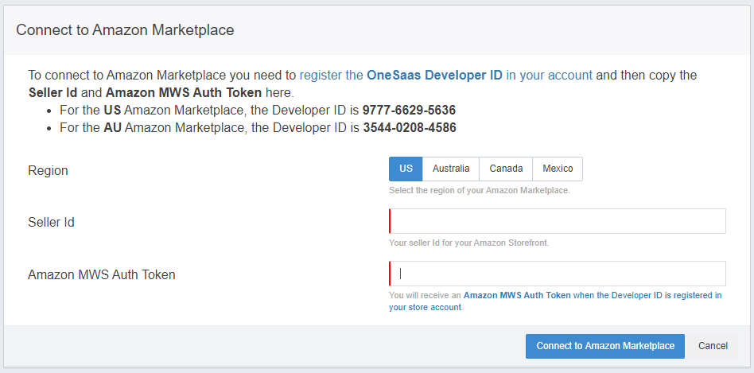Cancel the Amazon connection dialog

click(x=713, y=346)
